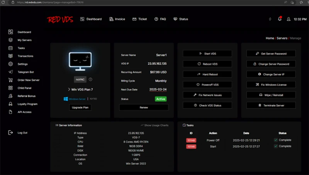Click the Get Server Password button
Screen dimensions: 309x175
click(x=271, y=54)
